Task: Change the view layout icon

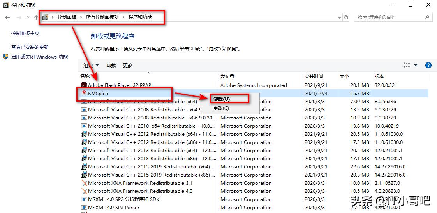Action: point(407,65)
